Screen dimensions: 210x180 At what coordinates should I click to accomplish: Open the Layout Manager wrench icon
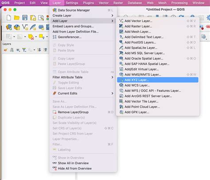41,18
